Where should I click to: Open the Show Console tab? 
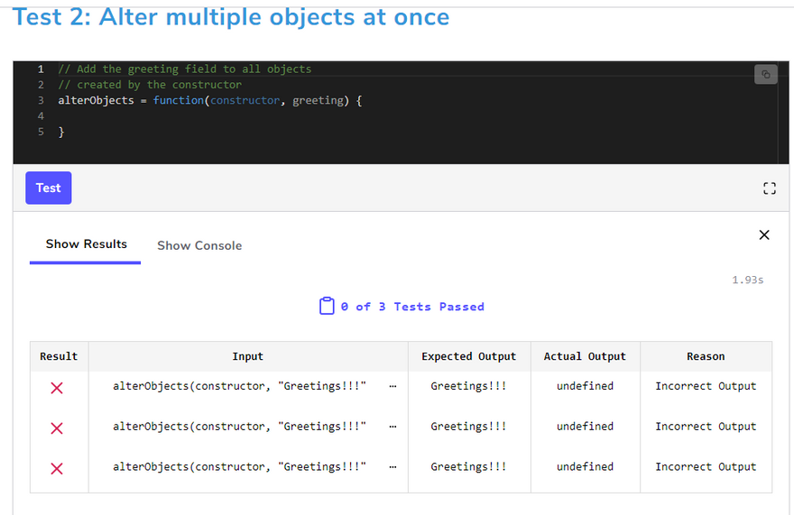pyautogui.click(x=199, y=245)
